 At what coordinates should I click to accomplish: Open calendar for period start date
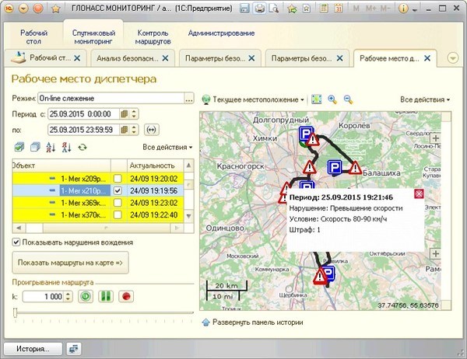[x=125, y=114]
